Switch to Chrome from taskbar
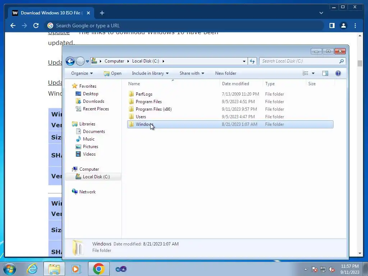This screenshot has height=276, width=368. tap(98, 269)
